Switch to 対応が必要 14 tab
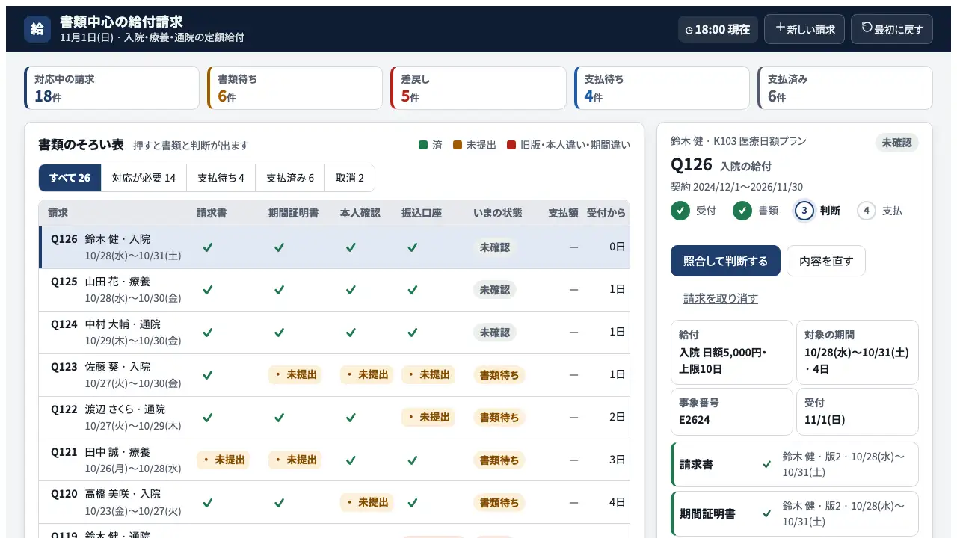The image size is (957, 538). (x=144, y=178)
